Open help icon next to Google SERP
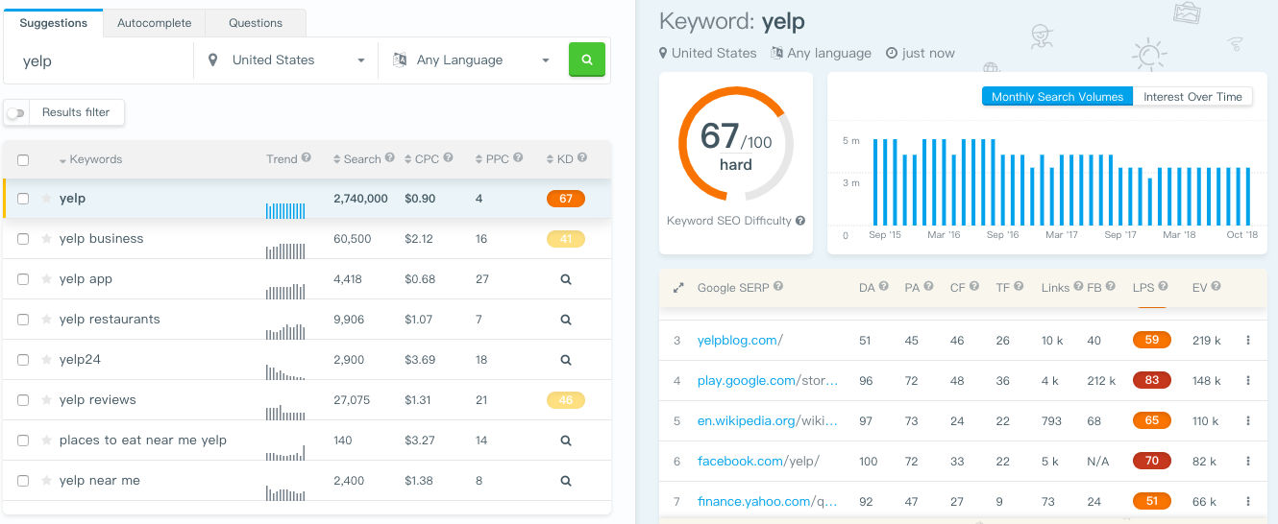Viewport: 1278px width, 524px height. (778, 286)
